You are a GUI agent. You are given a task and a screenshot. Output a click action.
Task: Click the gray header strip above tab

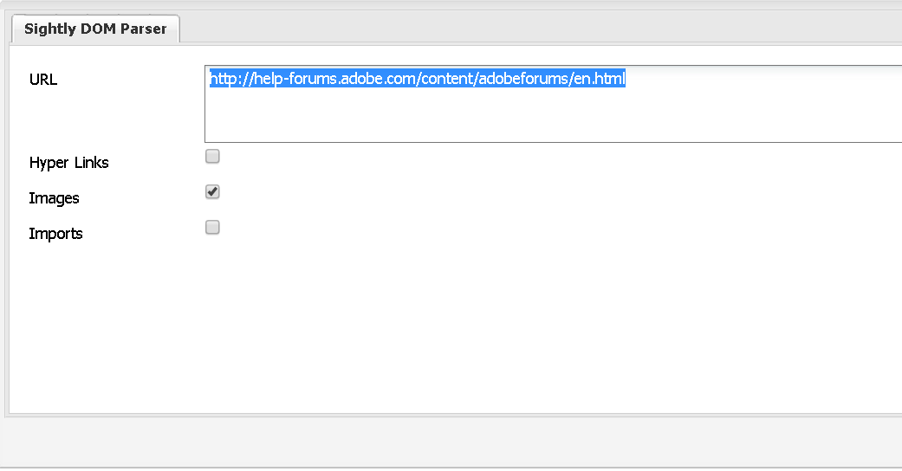[x=433, y=5]
